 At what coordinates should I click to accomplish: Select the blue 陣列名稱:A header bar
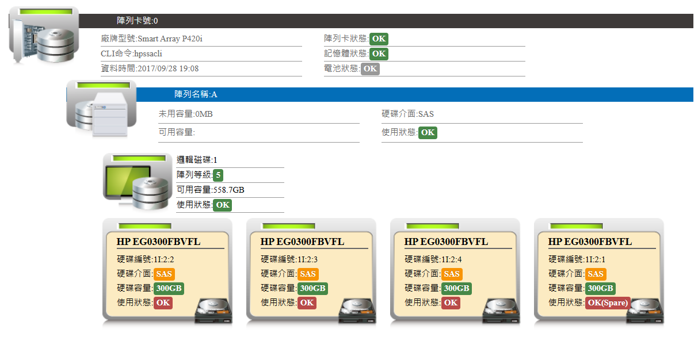point(414,94)
